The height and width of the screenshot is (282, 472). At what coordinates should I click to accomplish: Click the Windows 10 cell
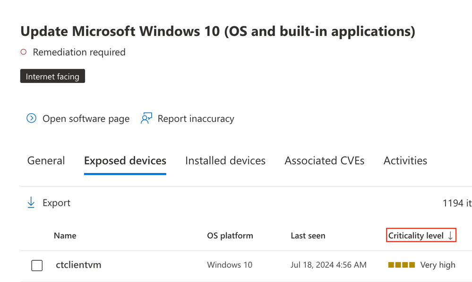230,265
